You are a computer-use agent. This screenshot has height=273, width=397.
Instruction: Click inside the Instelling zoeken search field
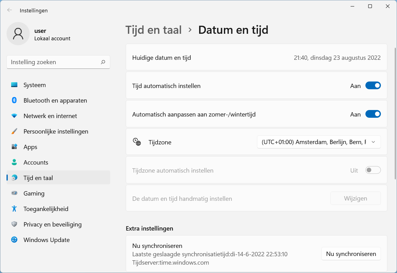(x=58, y=62)
